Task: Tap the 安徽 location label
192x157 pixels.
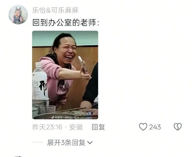Action: point(76,127)
